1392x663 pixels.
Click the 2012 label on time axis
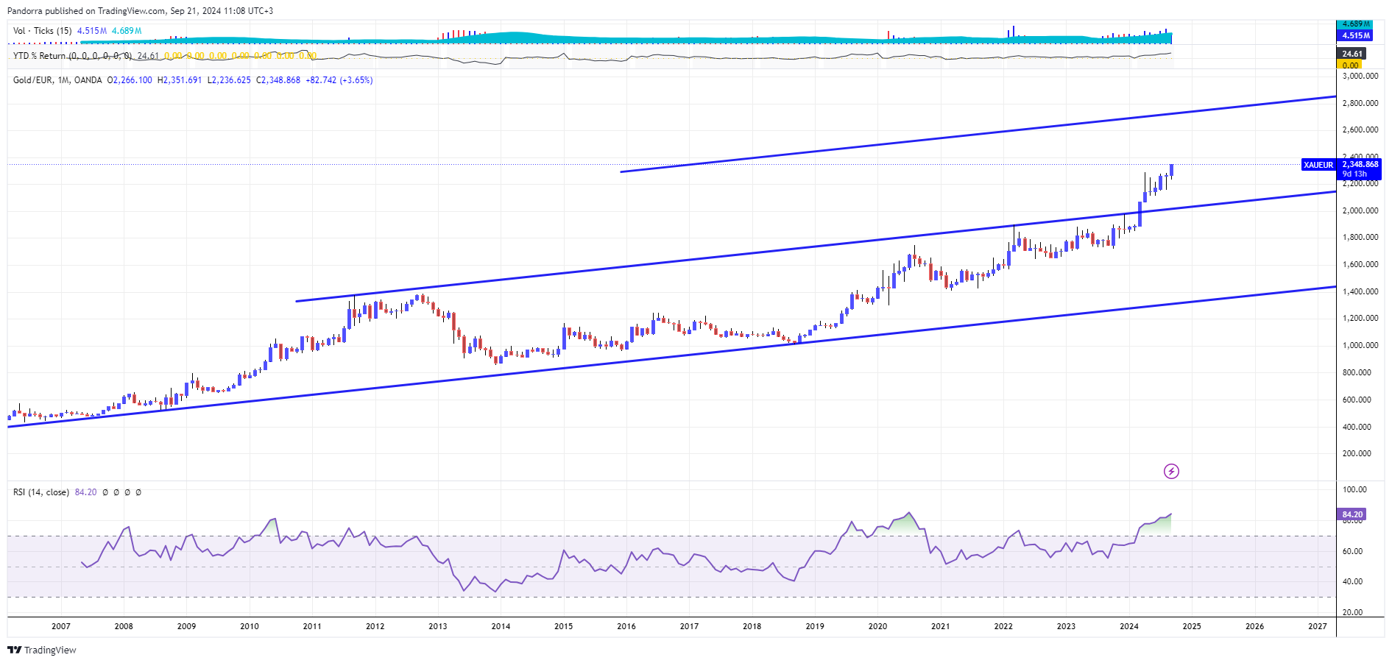(x=375, y=626)
